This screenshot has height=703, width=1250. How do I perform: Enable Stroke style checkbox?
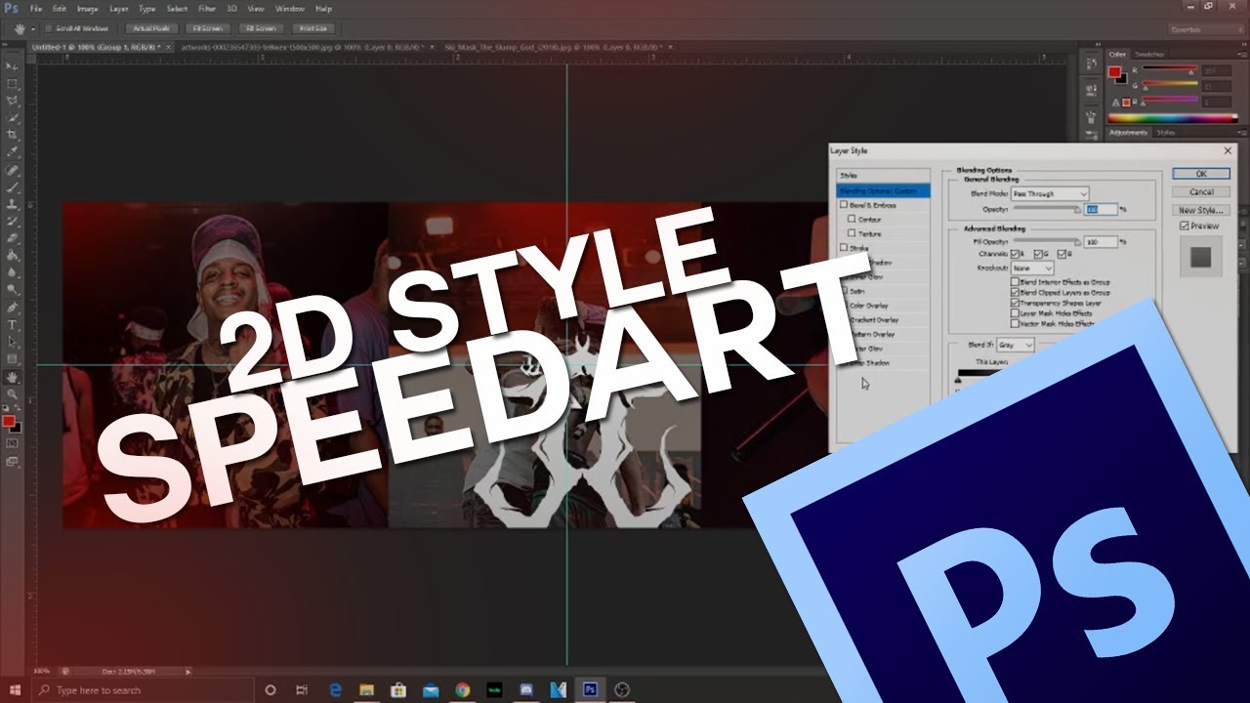coord(844,248)
